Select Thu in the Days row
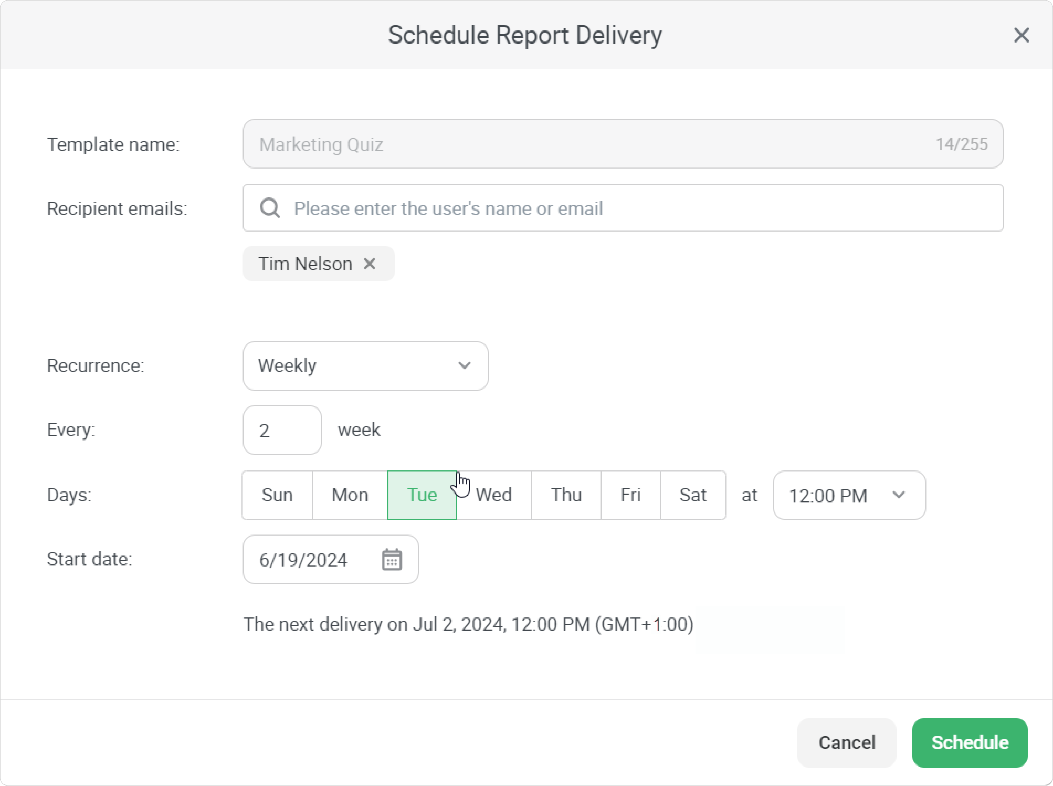This screenshot has width=1053, height=786. 566,495
